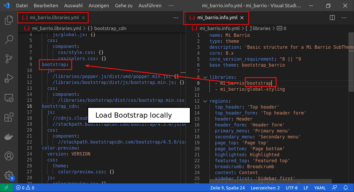Open the Search sidebar
Image resolution: width=354 pixels, height=192 pixels.
pos(9,39)
